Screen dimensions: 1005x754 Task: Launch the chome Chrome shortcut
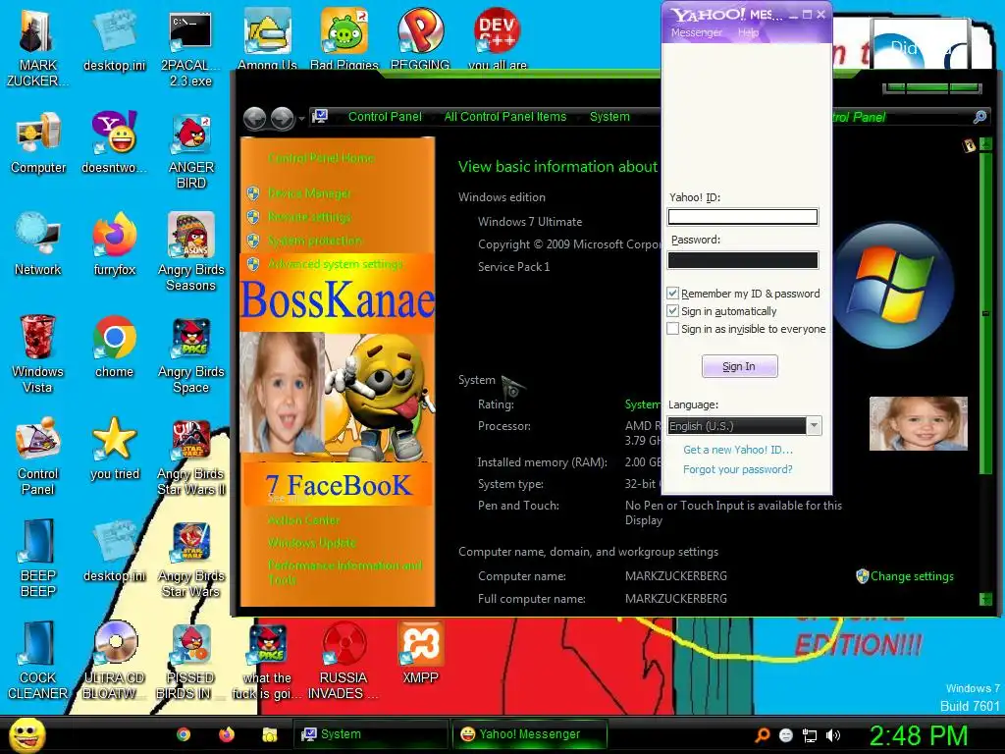coord(114,347)
